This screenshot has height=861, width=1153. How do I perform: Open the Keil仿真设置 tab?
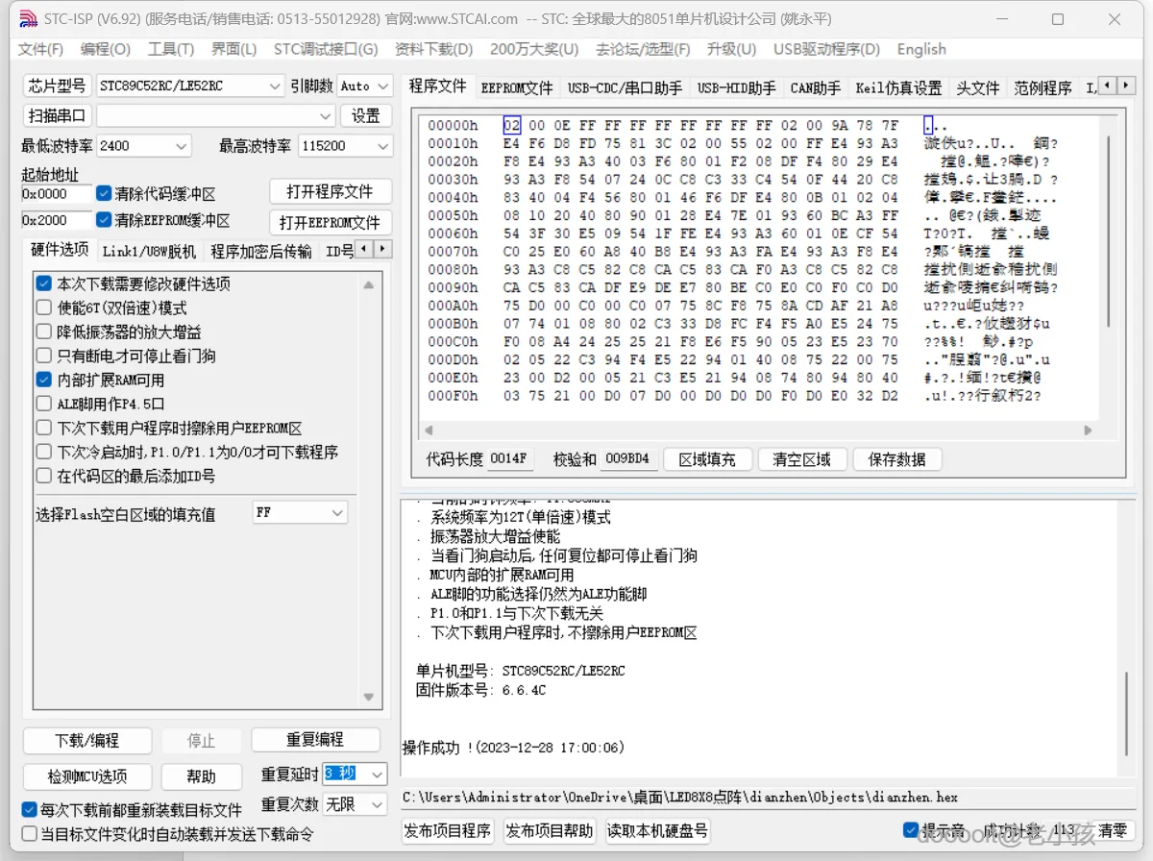click(898, 86)
